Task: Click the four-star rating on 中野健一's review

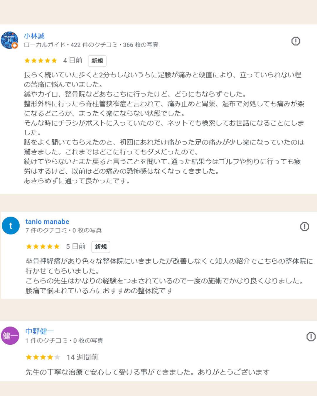Action: pyautogui.click(x=43, y=357)
